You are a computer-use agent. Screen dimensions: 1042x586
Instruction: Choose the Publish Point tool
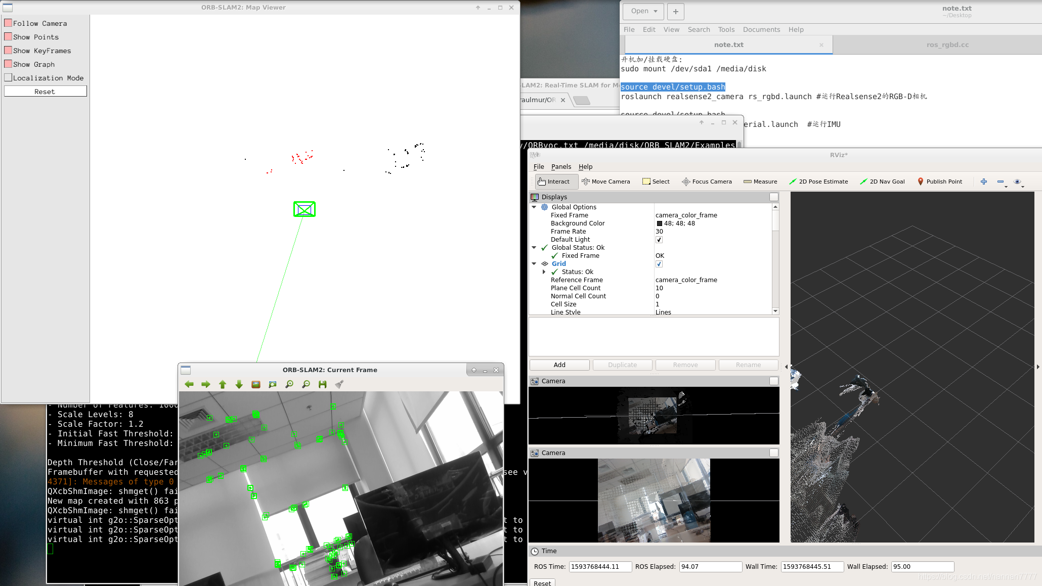point(939,182)
